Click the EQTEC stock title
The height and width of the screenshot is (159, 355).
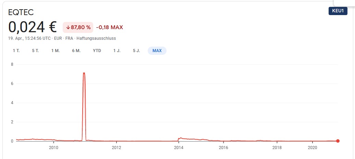(21, 13)
